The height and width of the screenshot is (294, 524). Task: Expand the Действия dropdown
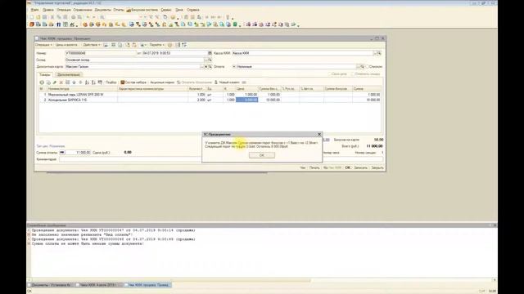point(92,45)
